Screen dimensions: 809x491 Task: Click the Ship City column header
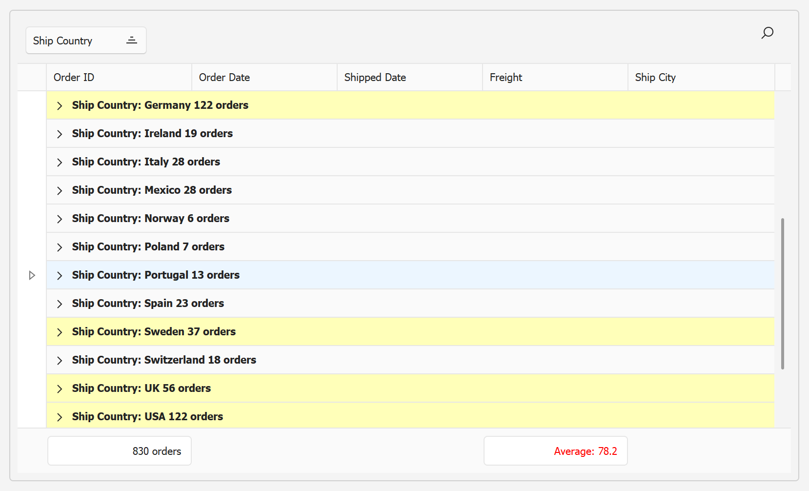[x=701, y=78]
